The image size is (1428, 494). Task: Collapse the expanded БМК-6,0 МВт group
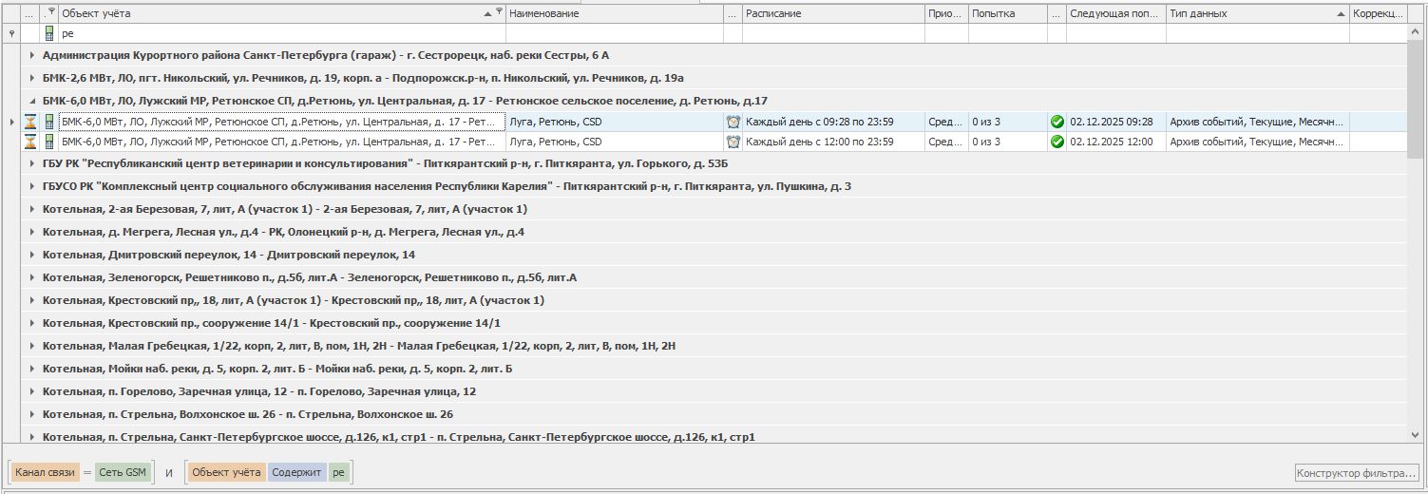(x=32, y=101)
